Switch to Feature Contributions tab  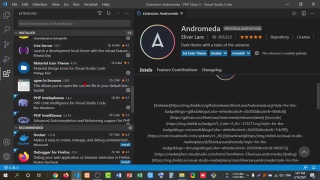click(177, 70)
